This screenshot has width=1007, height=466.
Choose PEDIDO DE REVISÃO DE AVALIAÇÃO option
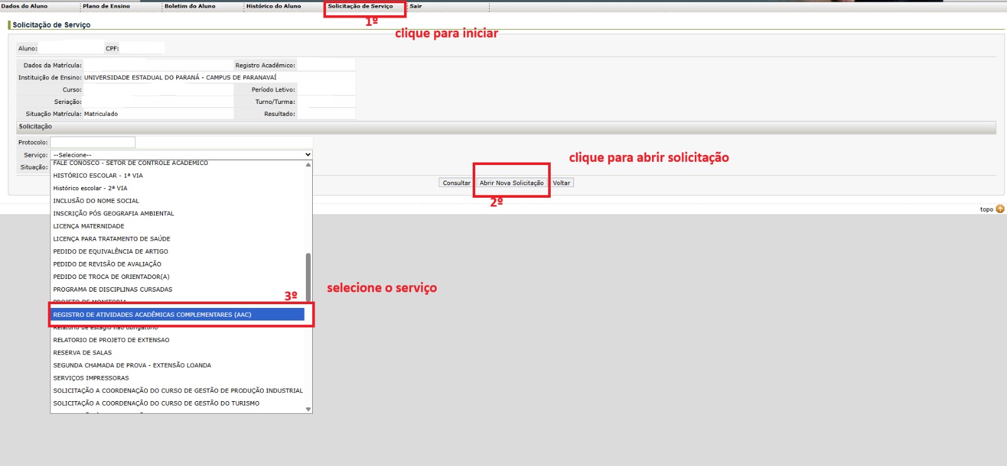coord(107,264)
